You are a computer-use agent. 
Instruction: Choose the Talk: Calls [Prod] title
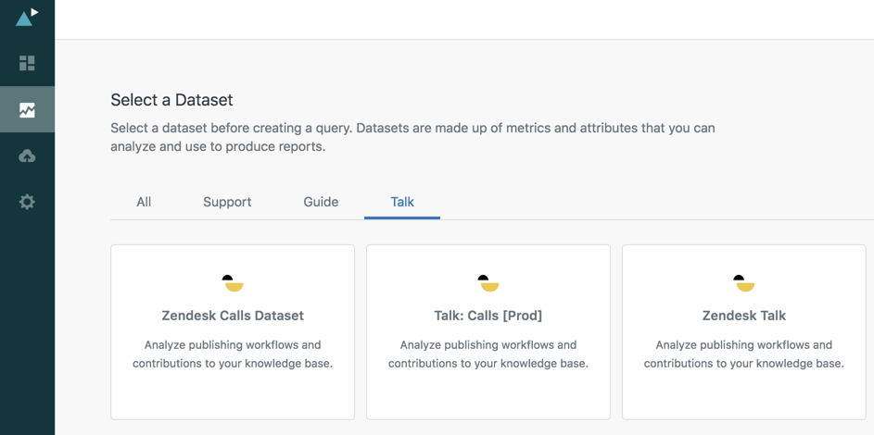click(x=488, y=316)
